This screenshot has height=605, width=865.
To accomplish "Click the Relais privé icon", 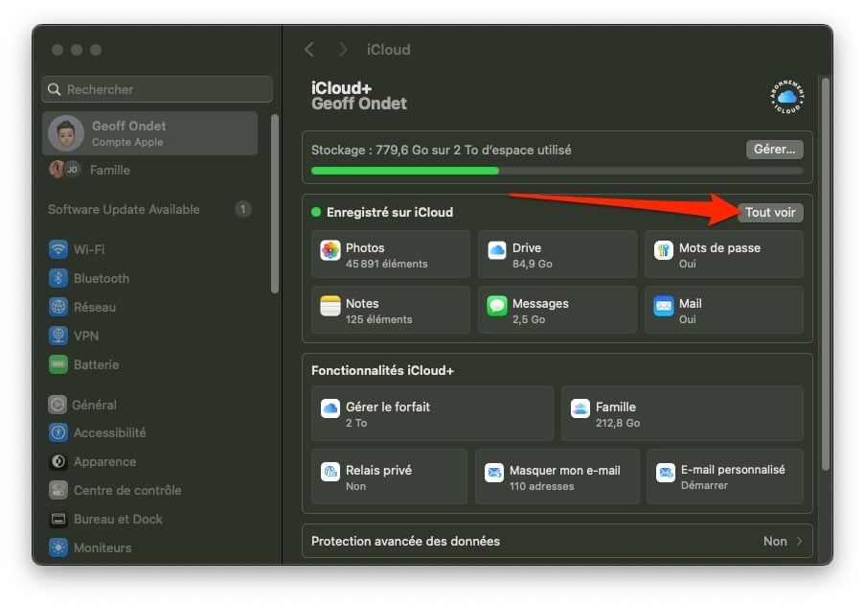I will click(x=330, y=472).
